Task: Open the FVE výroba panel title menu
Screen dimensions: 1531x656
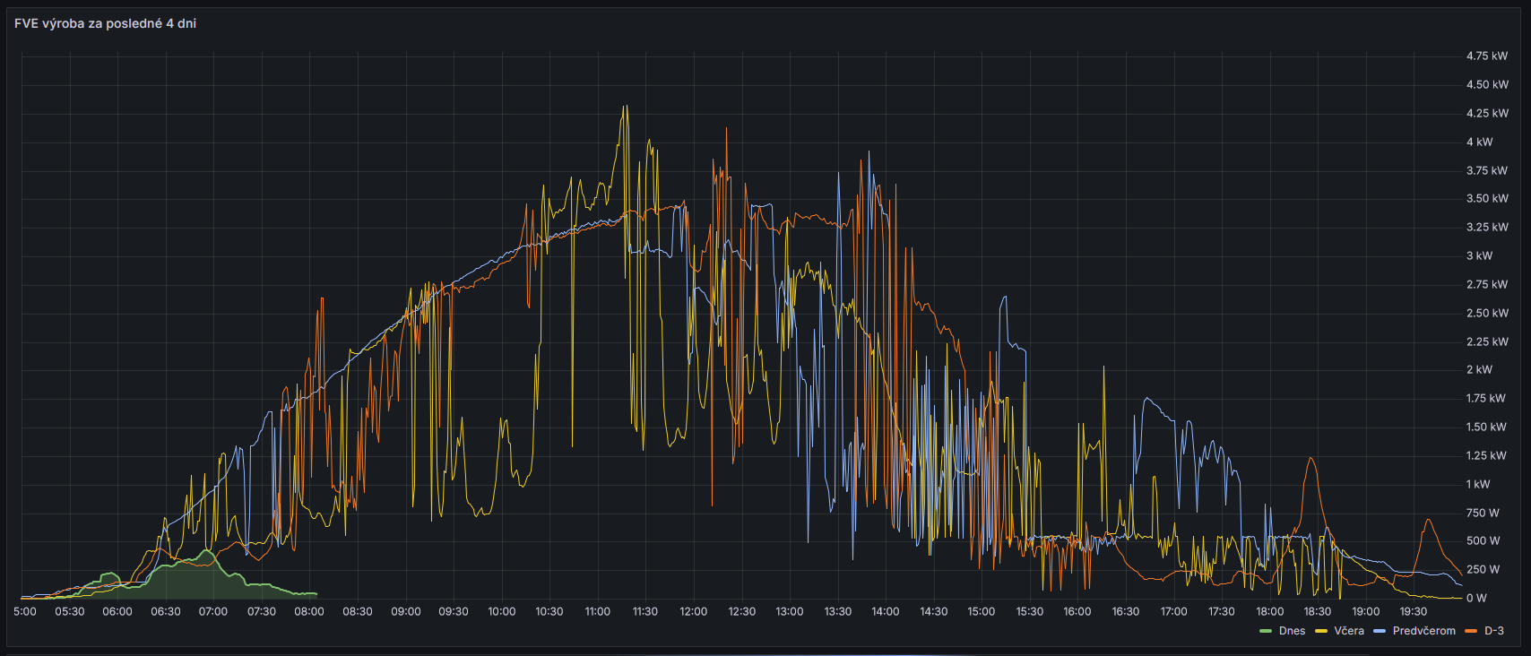Action: click(105, 23)
